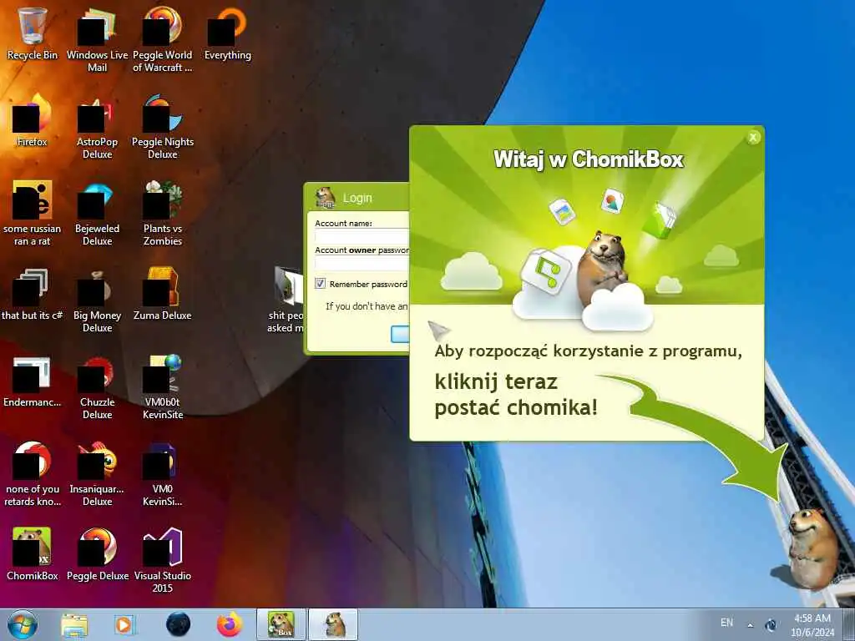
Task: Click the dark globe taskbar icon
Action: [x=179, y=624]
